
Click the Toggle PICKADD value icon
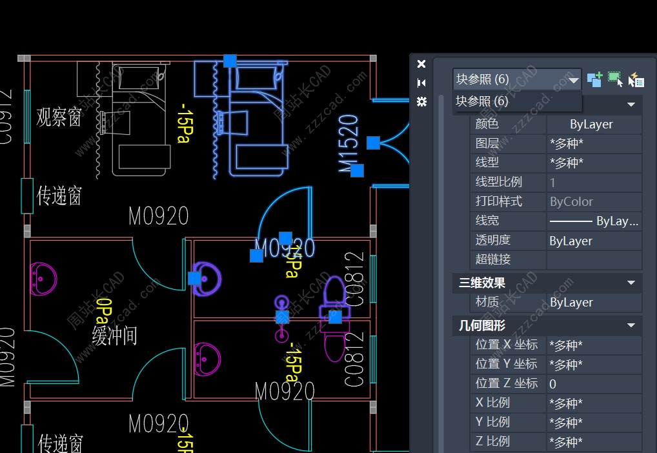[x=594, y=79]
